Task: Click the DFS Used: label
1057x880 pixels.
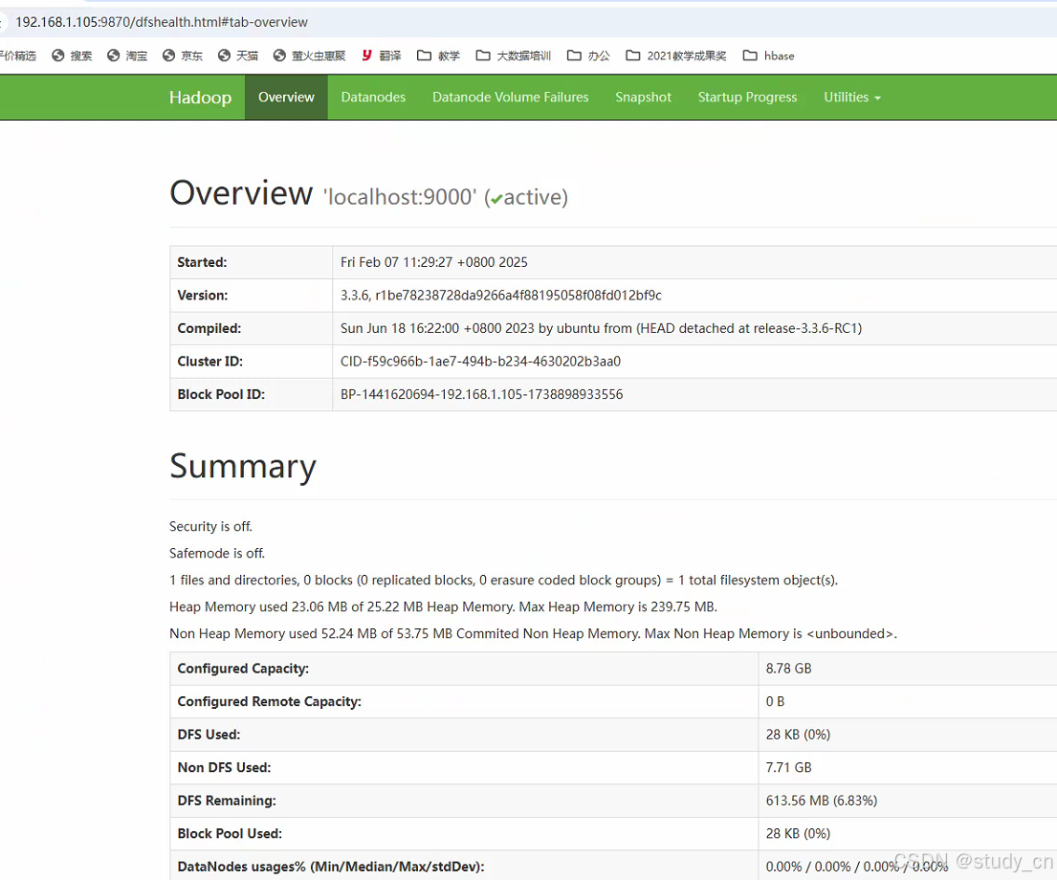Action: 209,735
